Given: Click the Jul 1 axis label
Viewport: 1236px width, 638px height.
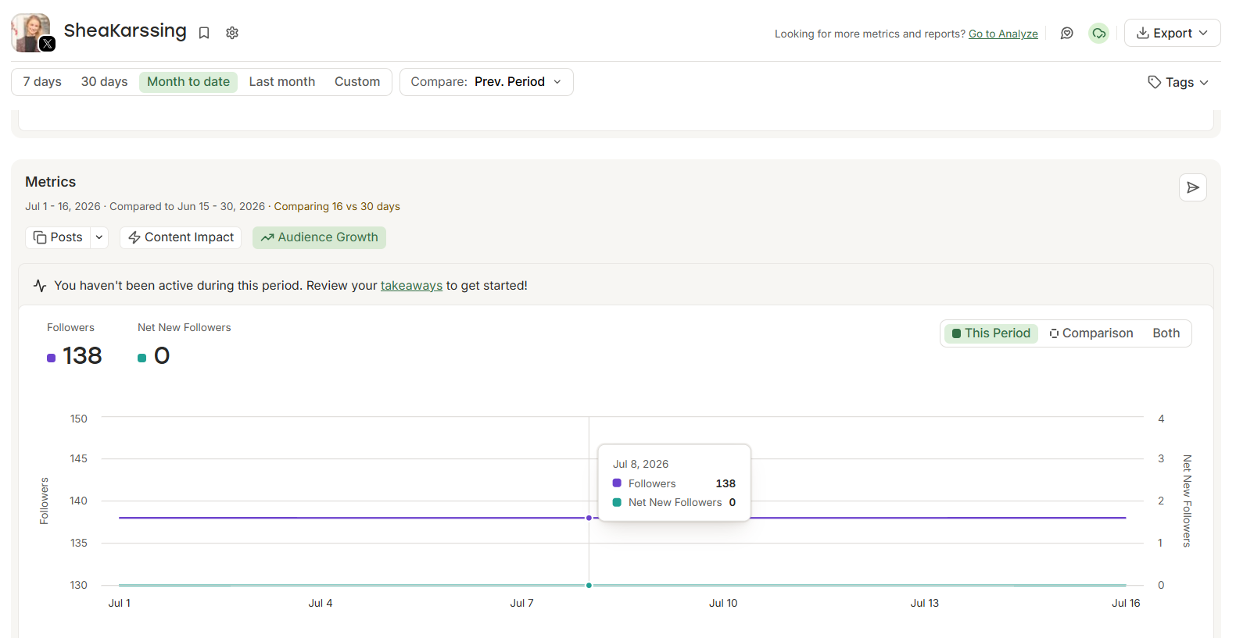Looking at the screenshot, I should point(119,603).
